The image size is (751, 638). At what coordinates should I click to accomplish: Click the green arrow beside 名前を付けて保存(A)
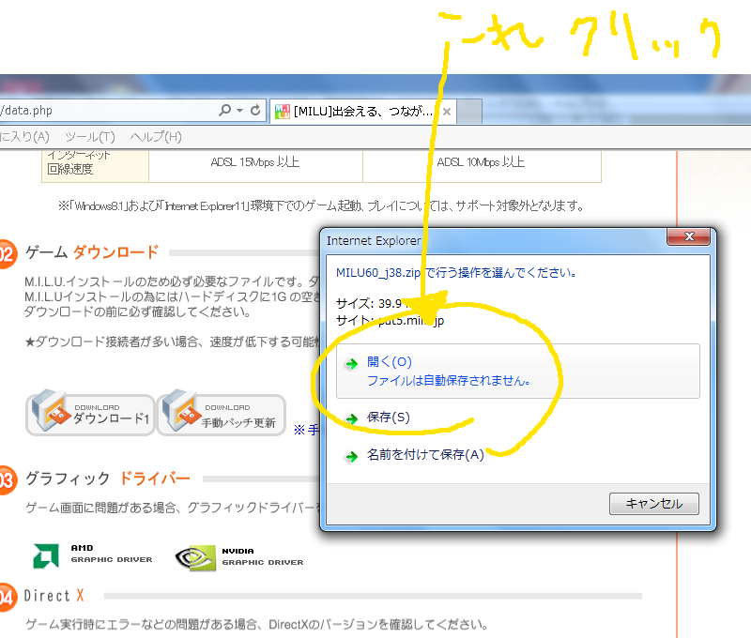click(352, 456)
